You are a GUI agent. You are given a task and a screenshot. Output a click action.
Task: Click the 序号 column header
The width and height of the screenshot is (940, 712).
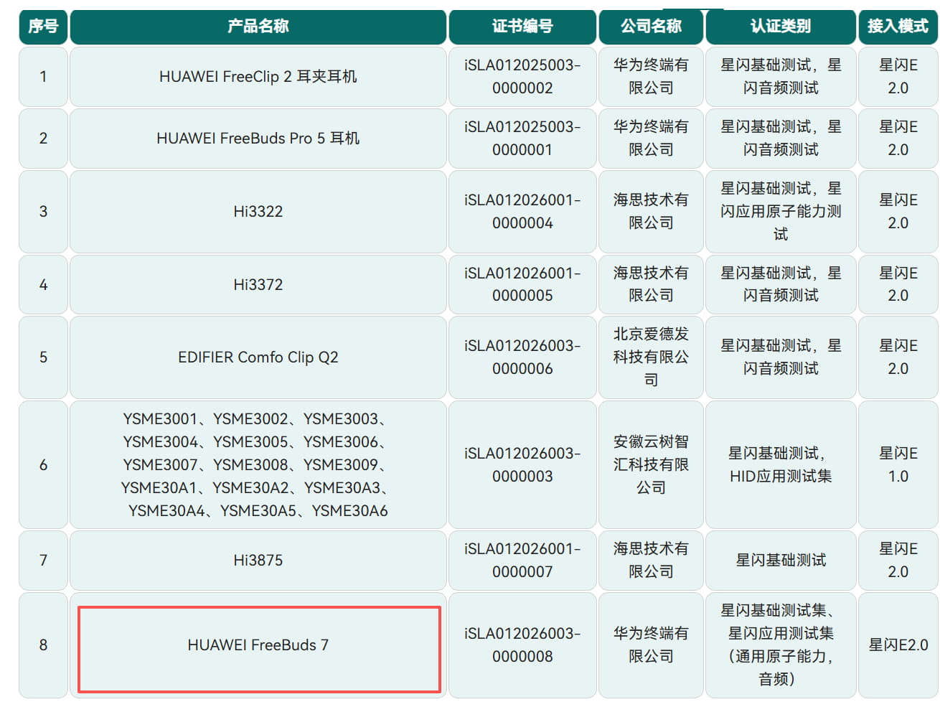click(43, 27)
